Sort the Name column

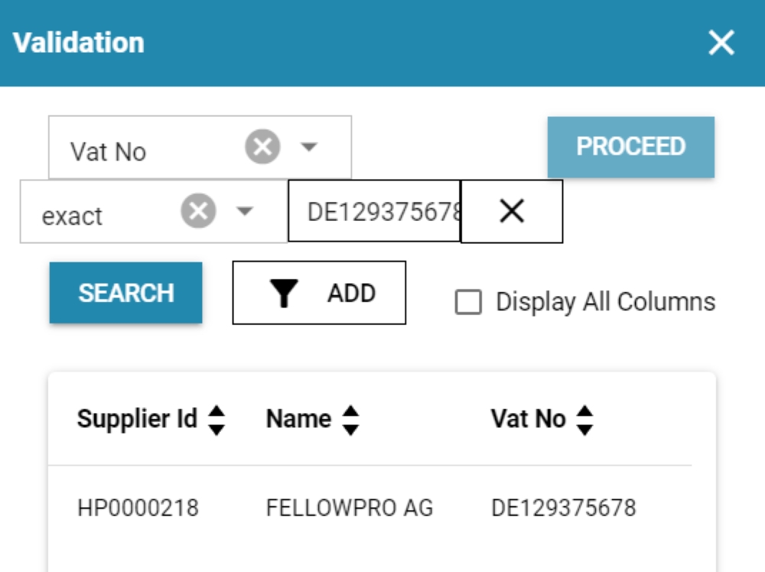[350, 420]
